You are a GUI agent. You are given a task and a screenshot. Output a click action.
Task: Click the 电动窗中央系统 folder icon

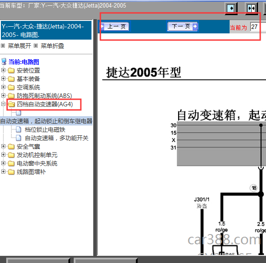[11, 163]
